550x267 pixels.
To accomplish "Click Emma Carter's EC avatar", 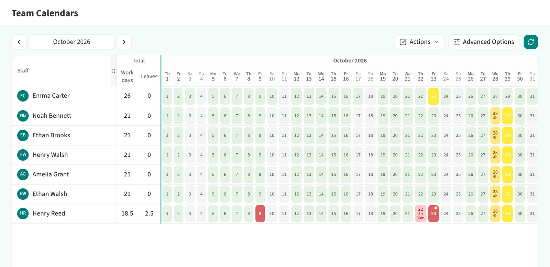I will tap(23, 96).
